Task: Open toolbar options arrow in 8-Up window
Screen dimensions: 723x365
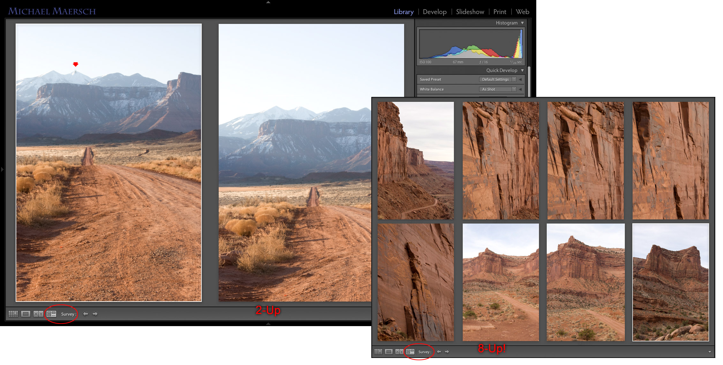Action: click(710, 352)
